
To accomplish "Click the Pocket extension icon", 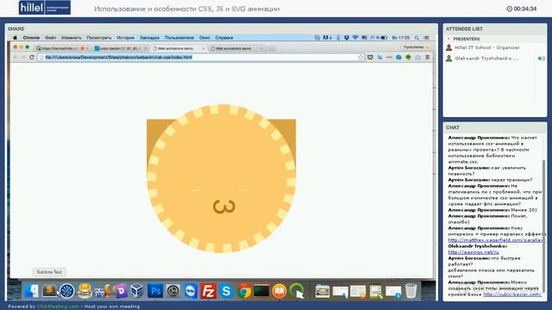I will [x=370, y=58].
